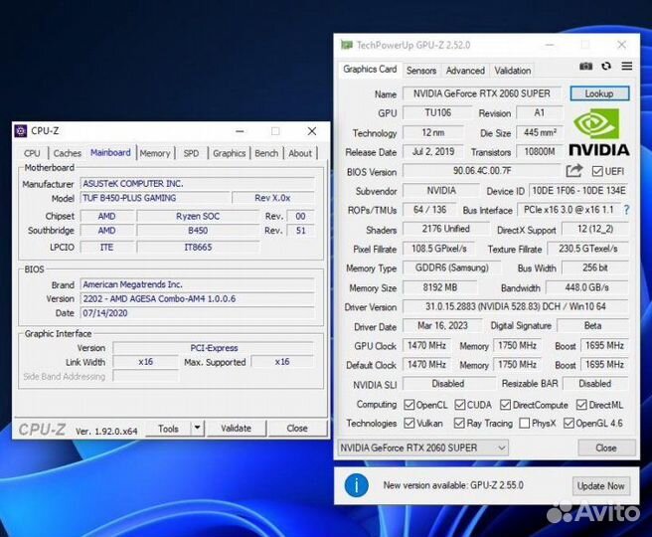Click the Memory Type value GDDR6 (Samsung)
The image size is (652, 537).
click(451, 268)
